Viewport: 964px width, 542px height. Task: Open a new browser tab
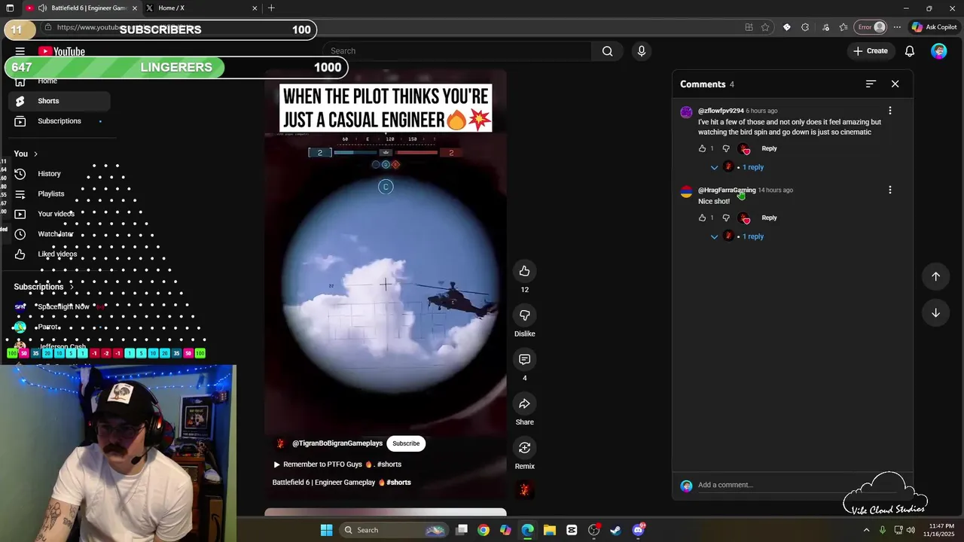click(x=271, y=8)
